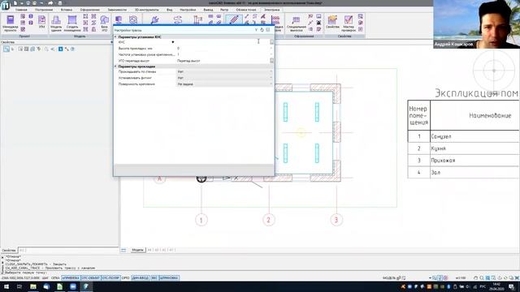Open the Windows Start menu
Screen dimensions: 520x292
tap(6, 286)
